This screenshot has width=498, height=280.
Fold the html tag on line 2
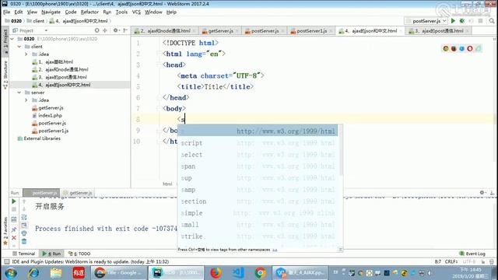click(x=160, y=54)
